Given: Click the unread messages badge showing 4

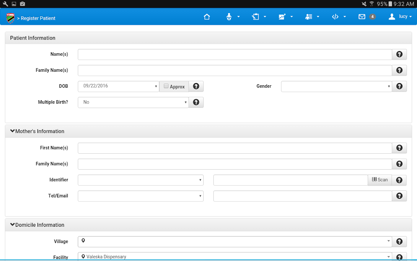Looking at the screenshot, I should point(372,17).
